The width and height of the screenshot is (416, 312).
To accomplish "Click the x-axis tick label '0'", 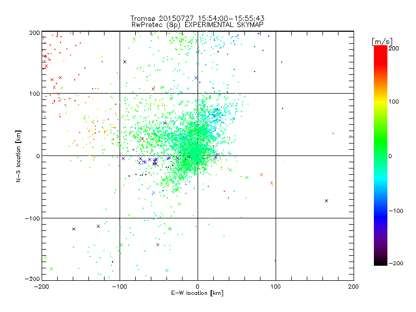I will pos(198,287).
